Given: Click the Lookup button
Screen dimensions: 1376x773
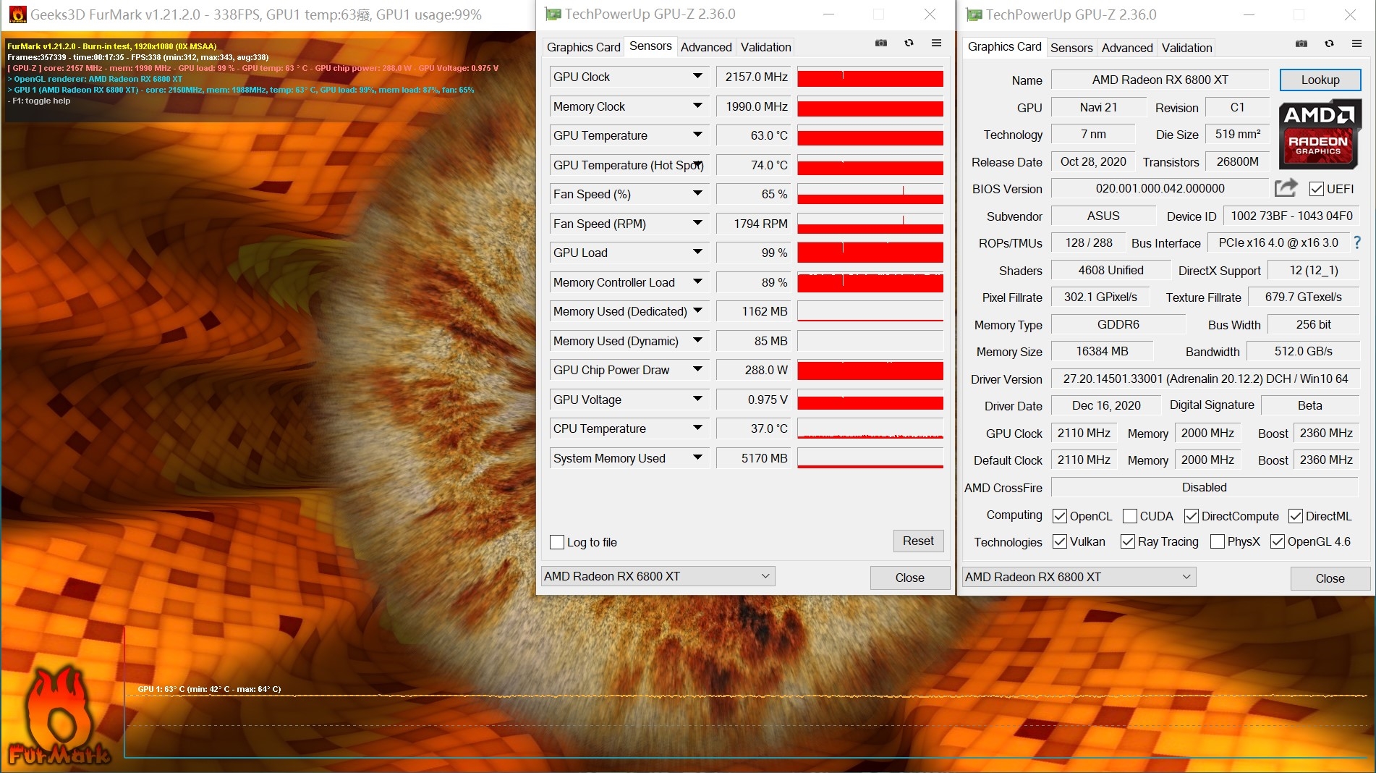Looking at the screenshot, I should (x=1320, y=80).
